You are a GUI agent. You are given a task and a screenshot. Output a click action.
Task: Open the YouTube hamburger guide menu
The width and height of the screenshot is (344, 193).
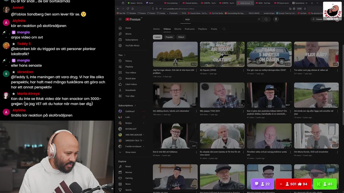pyautogui.click(x=120, y=19)
